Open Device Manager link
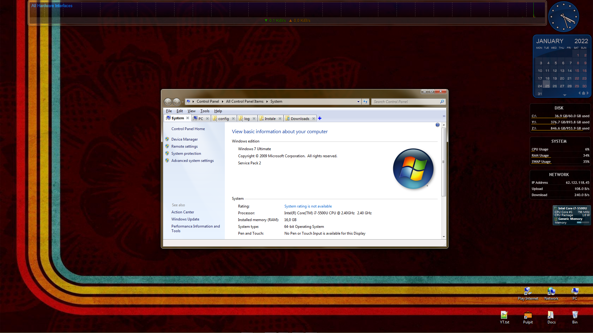This screenshot has height=333, width=593. tap(184, 139)
